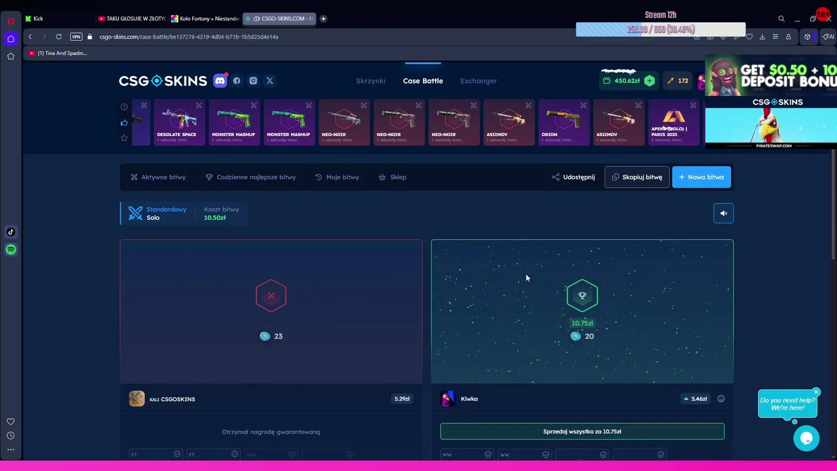Open the Case Battle navigation item

tap(423, 80)
